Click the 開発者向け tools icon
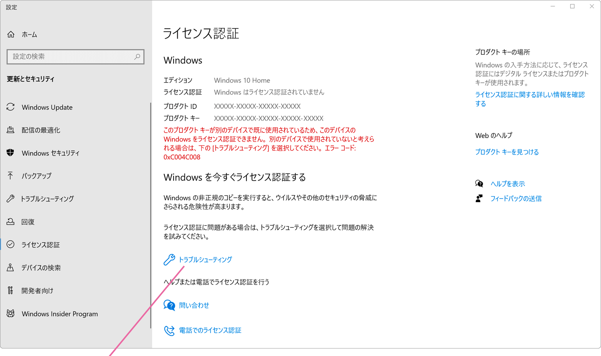This screenshot has width=601, height=356. (x=11, y=290)
